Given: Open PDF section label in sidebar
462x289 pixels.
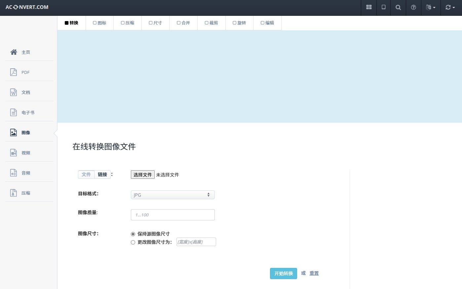Looking at the screenshot, I should click(25, 72).
